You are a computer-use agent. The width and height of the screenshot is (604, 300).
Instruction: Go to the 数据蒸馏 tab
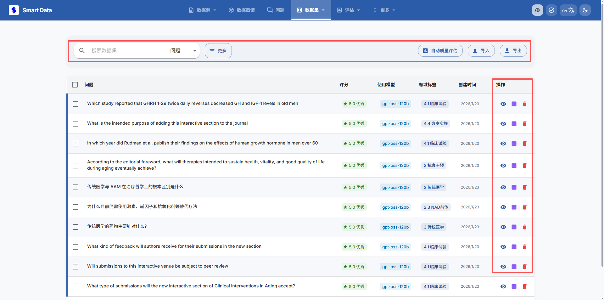(x=242, y=10)
